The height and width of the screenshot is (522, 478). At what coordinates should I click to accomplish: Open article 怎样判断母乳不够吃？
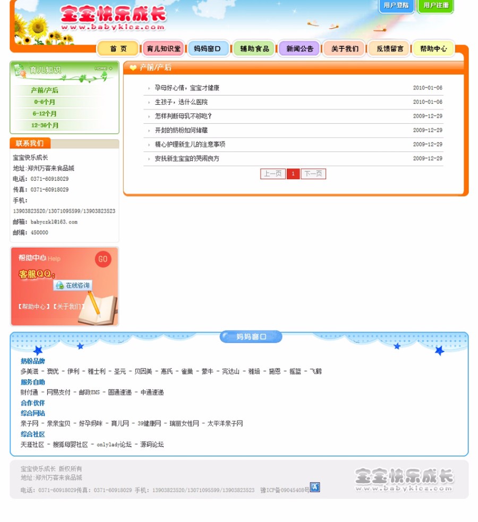tap(183, 116)
